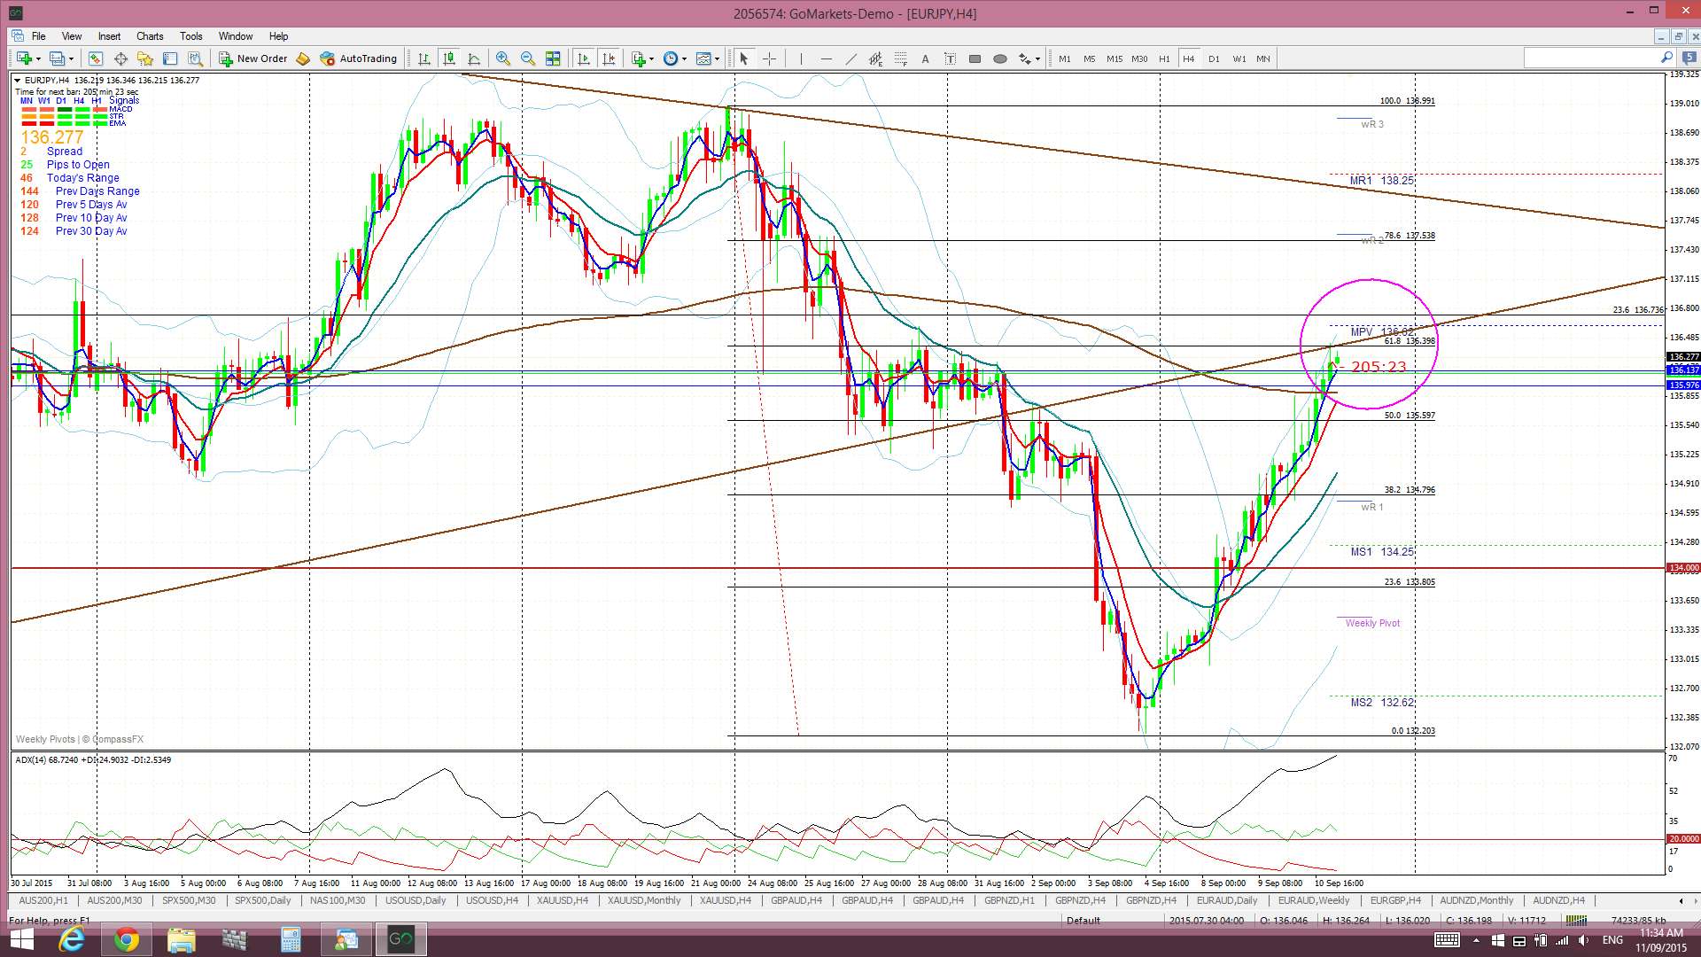Select the Crosshair tool
Image resolution: width=1701 pixels, height=957 pixels.
pyautogui.click(x=769, y=58)
